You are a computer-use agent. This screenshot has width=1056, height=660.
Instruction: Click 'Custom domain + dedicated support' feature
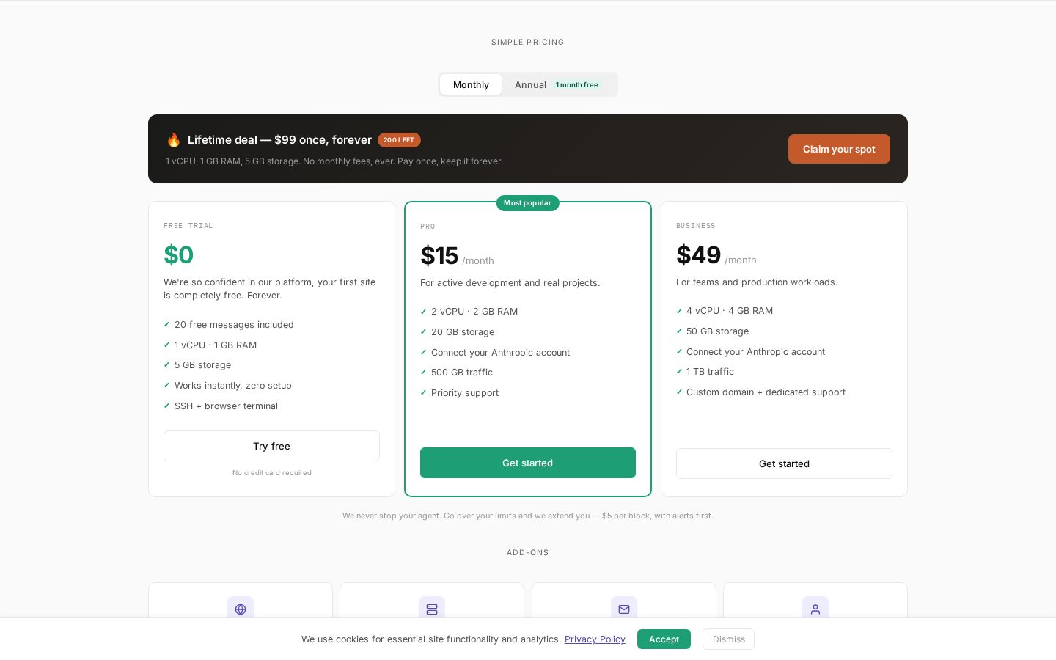766,392
